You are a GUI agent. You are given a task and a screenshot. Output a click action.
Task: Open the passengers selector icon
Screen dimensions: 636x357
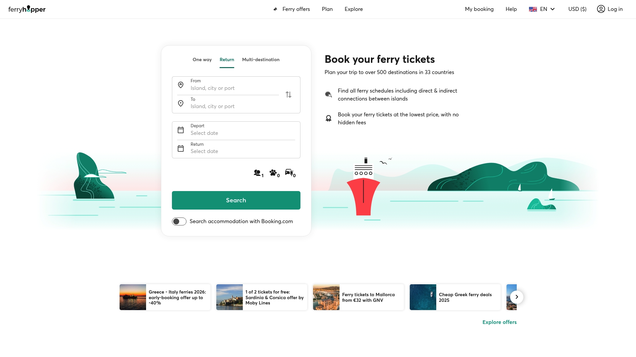point(257,173)
